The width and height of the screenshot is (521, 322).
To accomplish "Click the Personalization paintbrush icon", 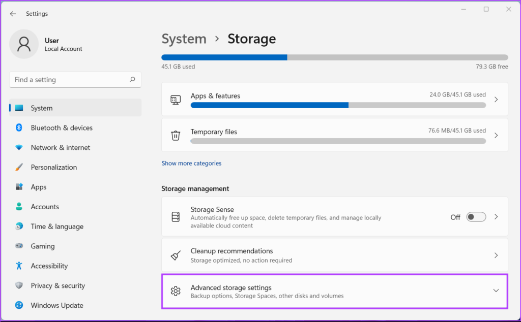I will [19, 167].
